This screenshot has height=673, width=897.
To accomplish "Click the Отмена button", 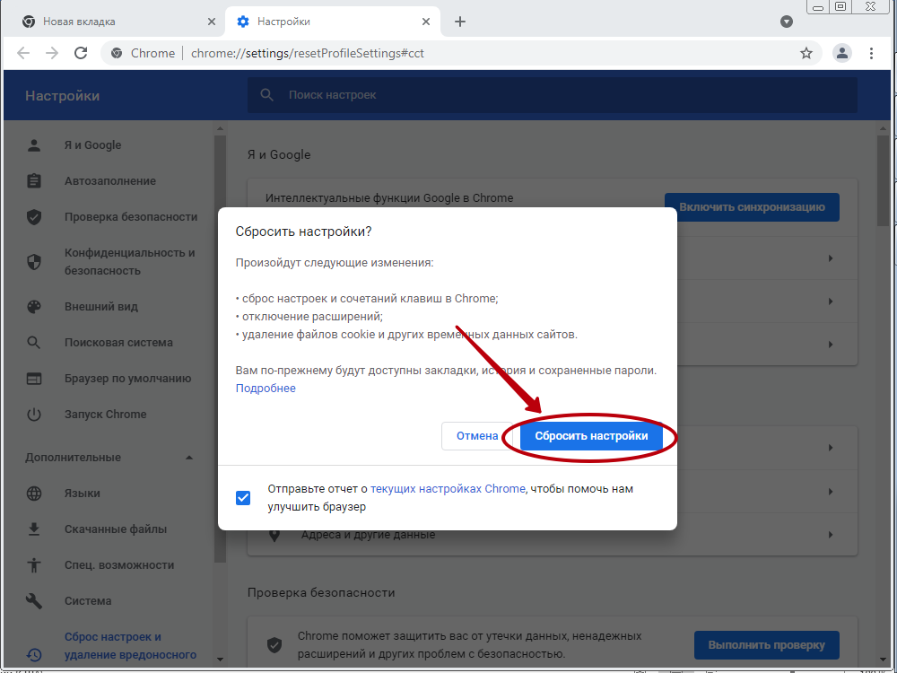I will (x=476, y=436).
